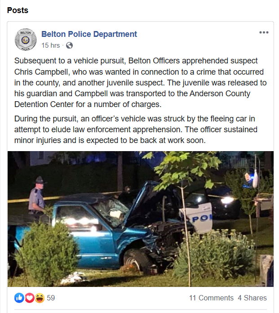
Task: Click the red heart Love reaction icon
Action: click(x=30, y=298)
